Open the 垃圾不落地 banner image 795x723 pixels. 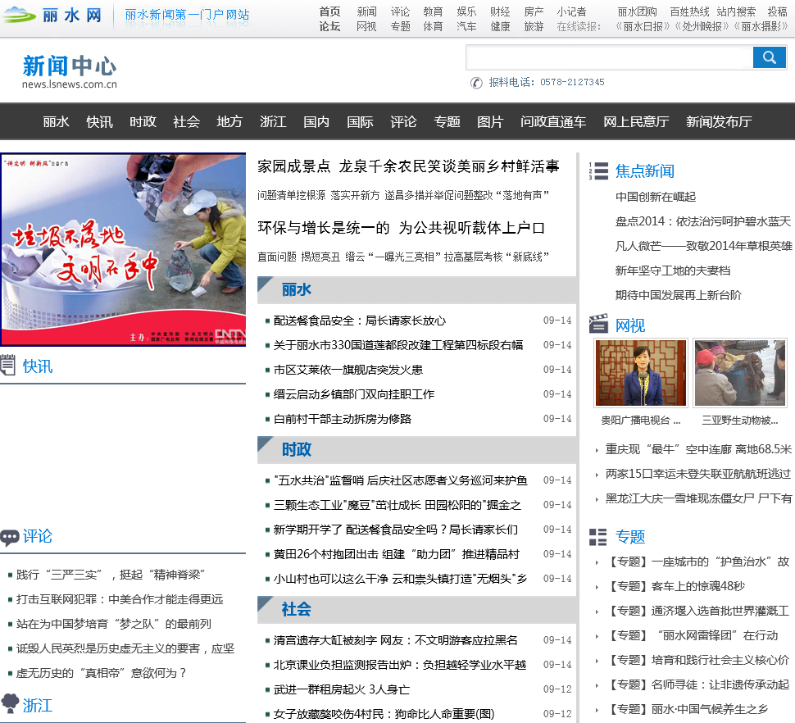coord(123,249)
